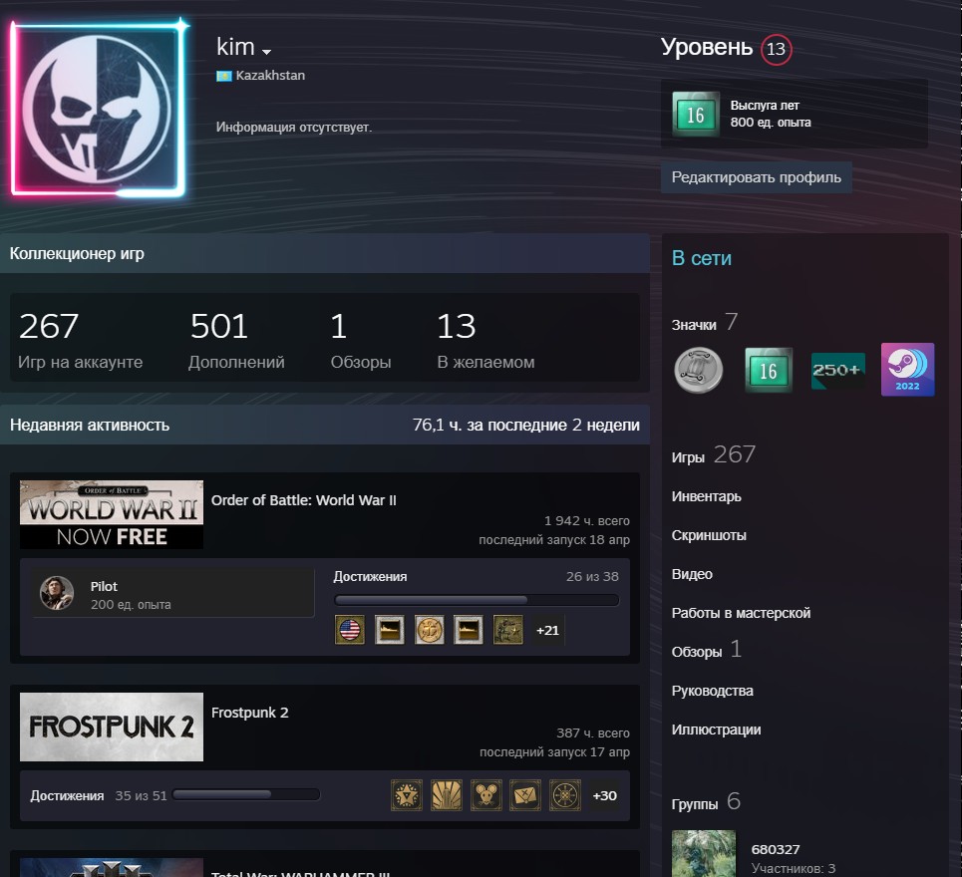Viewport: 962px width, 877px height.
Task: Open the Видео link
Action: pos(692,574)
